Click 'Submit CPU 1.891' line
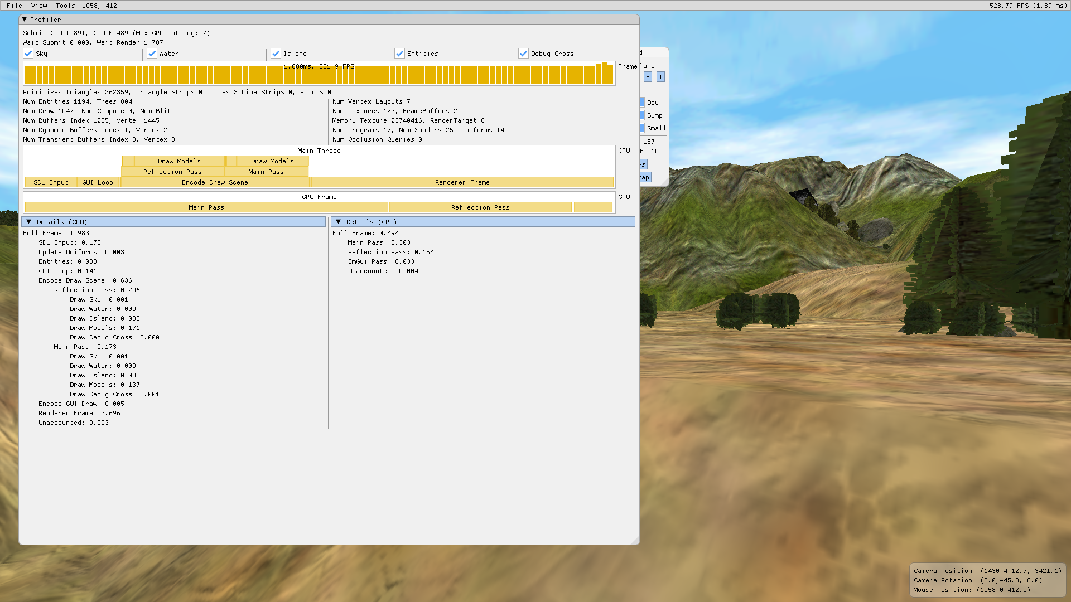 117,33
